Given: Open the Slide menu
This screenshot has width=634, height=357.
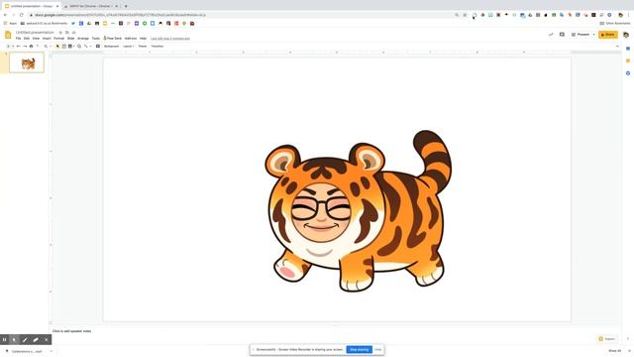Looking at the screenshot, I should tap(70, 38).
